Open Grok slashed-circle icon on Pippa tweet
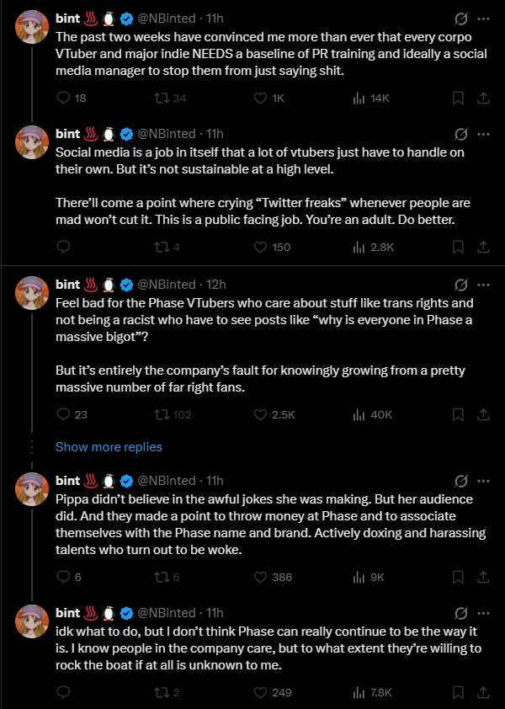This screenshot has height=709, width=505. 460,481
